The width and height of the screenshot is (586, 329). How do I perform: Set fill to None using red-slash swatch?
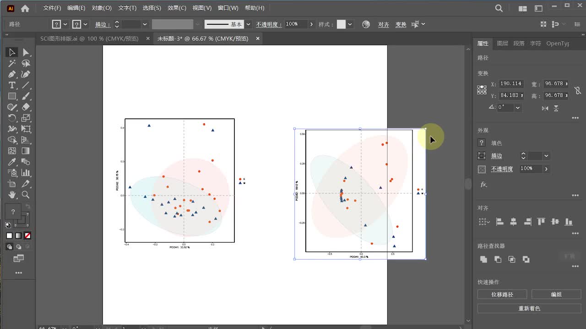(27, 236)
